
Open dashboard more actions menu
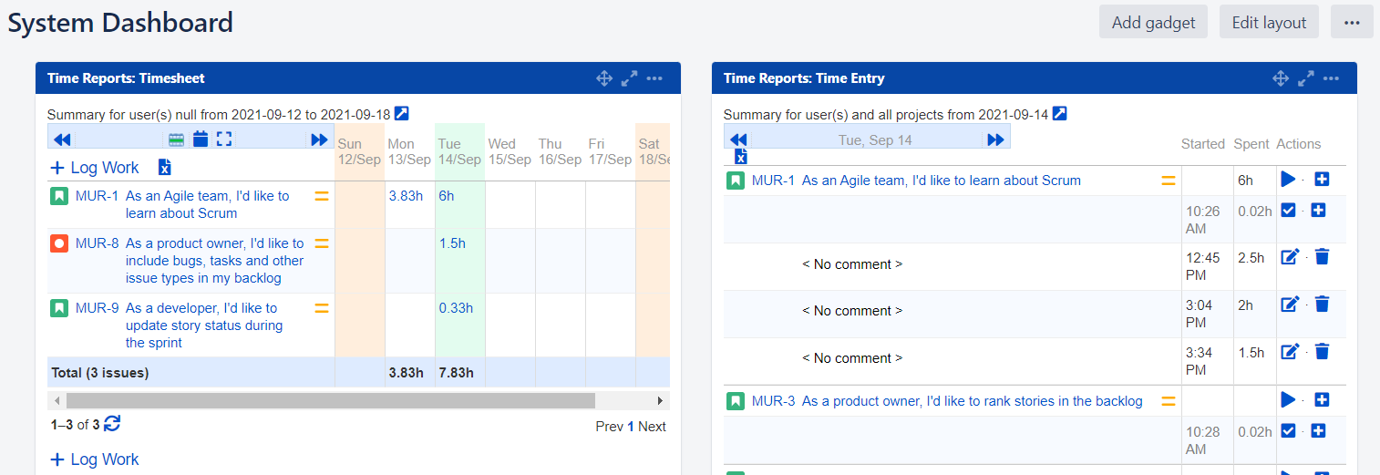pos(1352,23)
